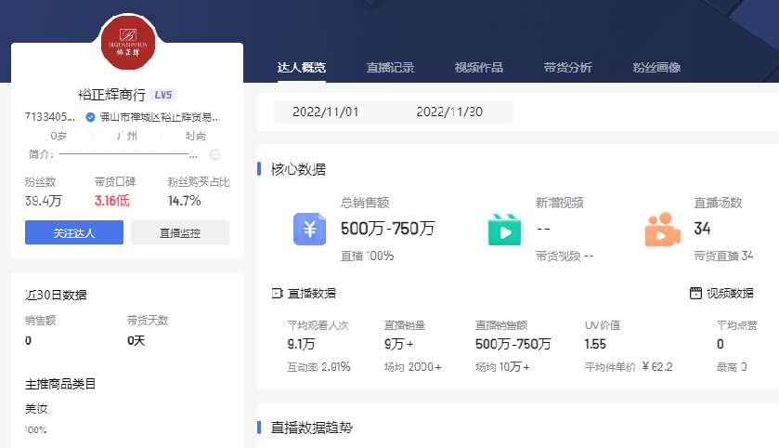Click the total sales 500万-750万 under 总销售额
The height and width of the screenshot is (448, 779).
click(x=387, y=229)
